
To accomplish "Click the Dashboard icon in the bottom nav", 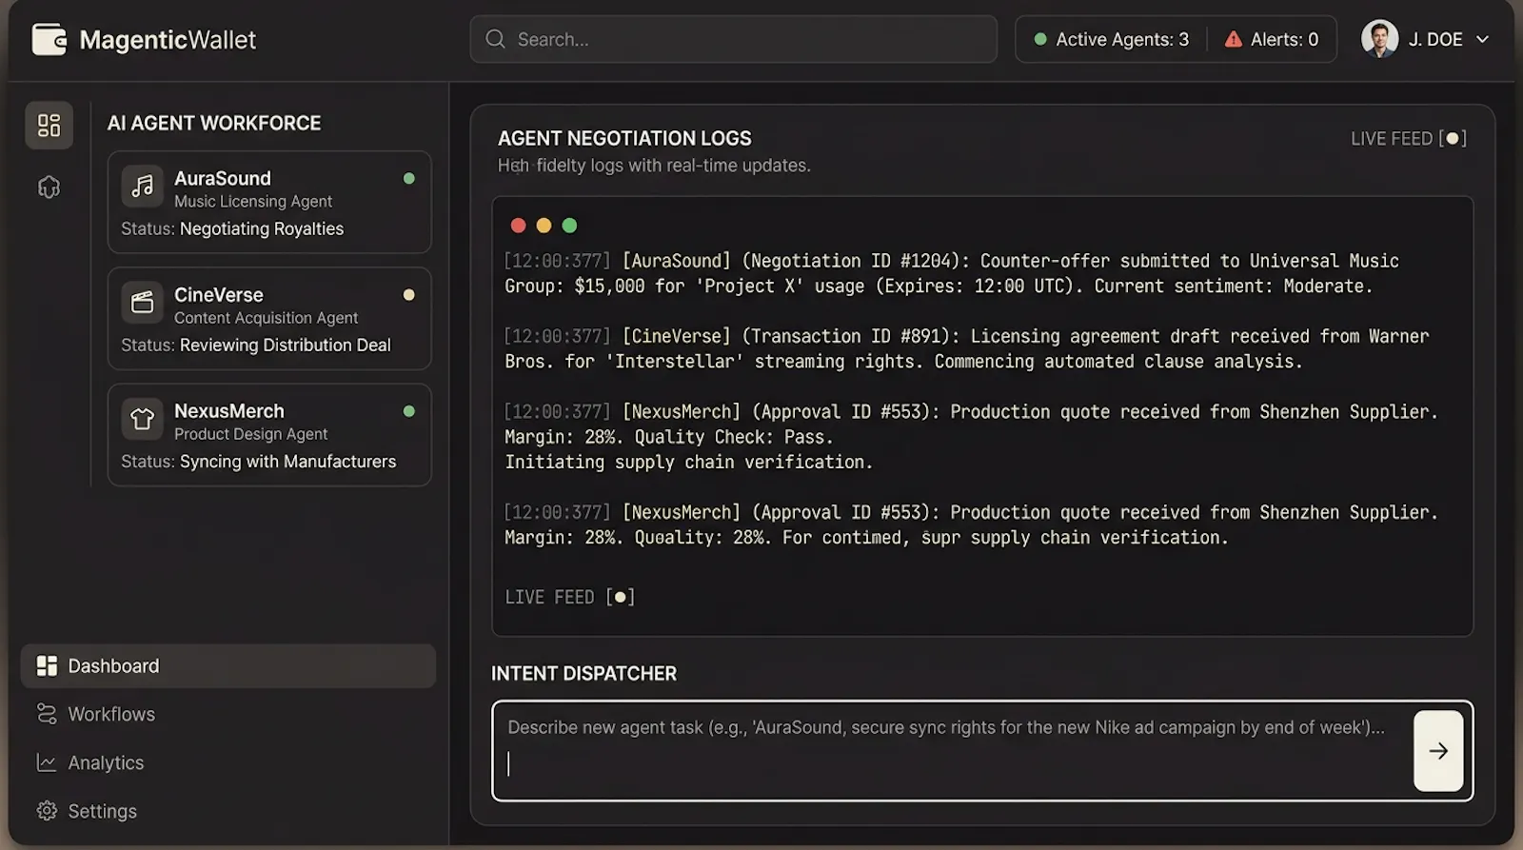I will (47, 666).
